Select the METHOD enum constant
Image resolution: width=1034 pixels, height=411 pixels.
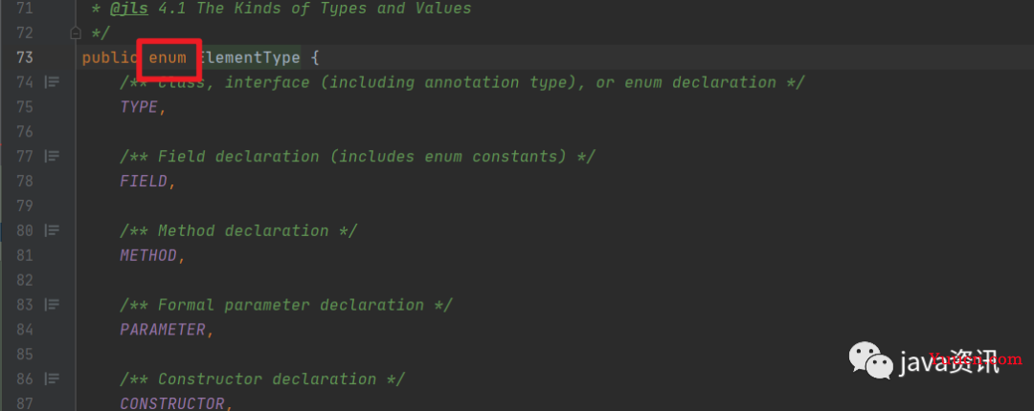[148, 255]
